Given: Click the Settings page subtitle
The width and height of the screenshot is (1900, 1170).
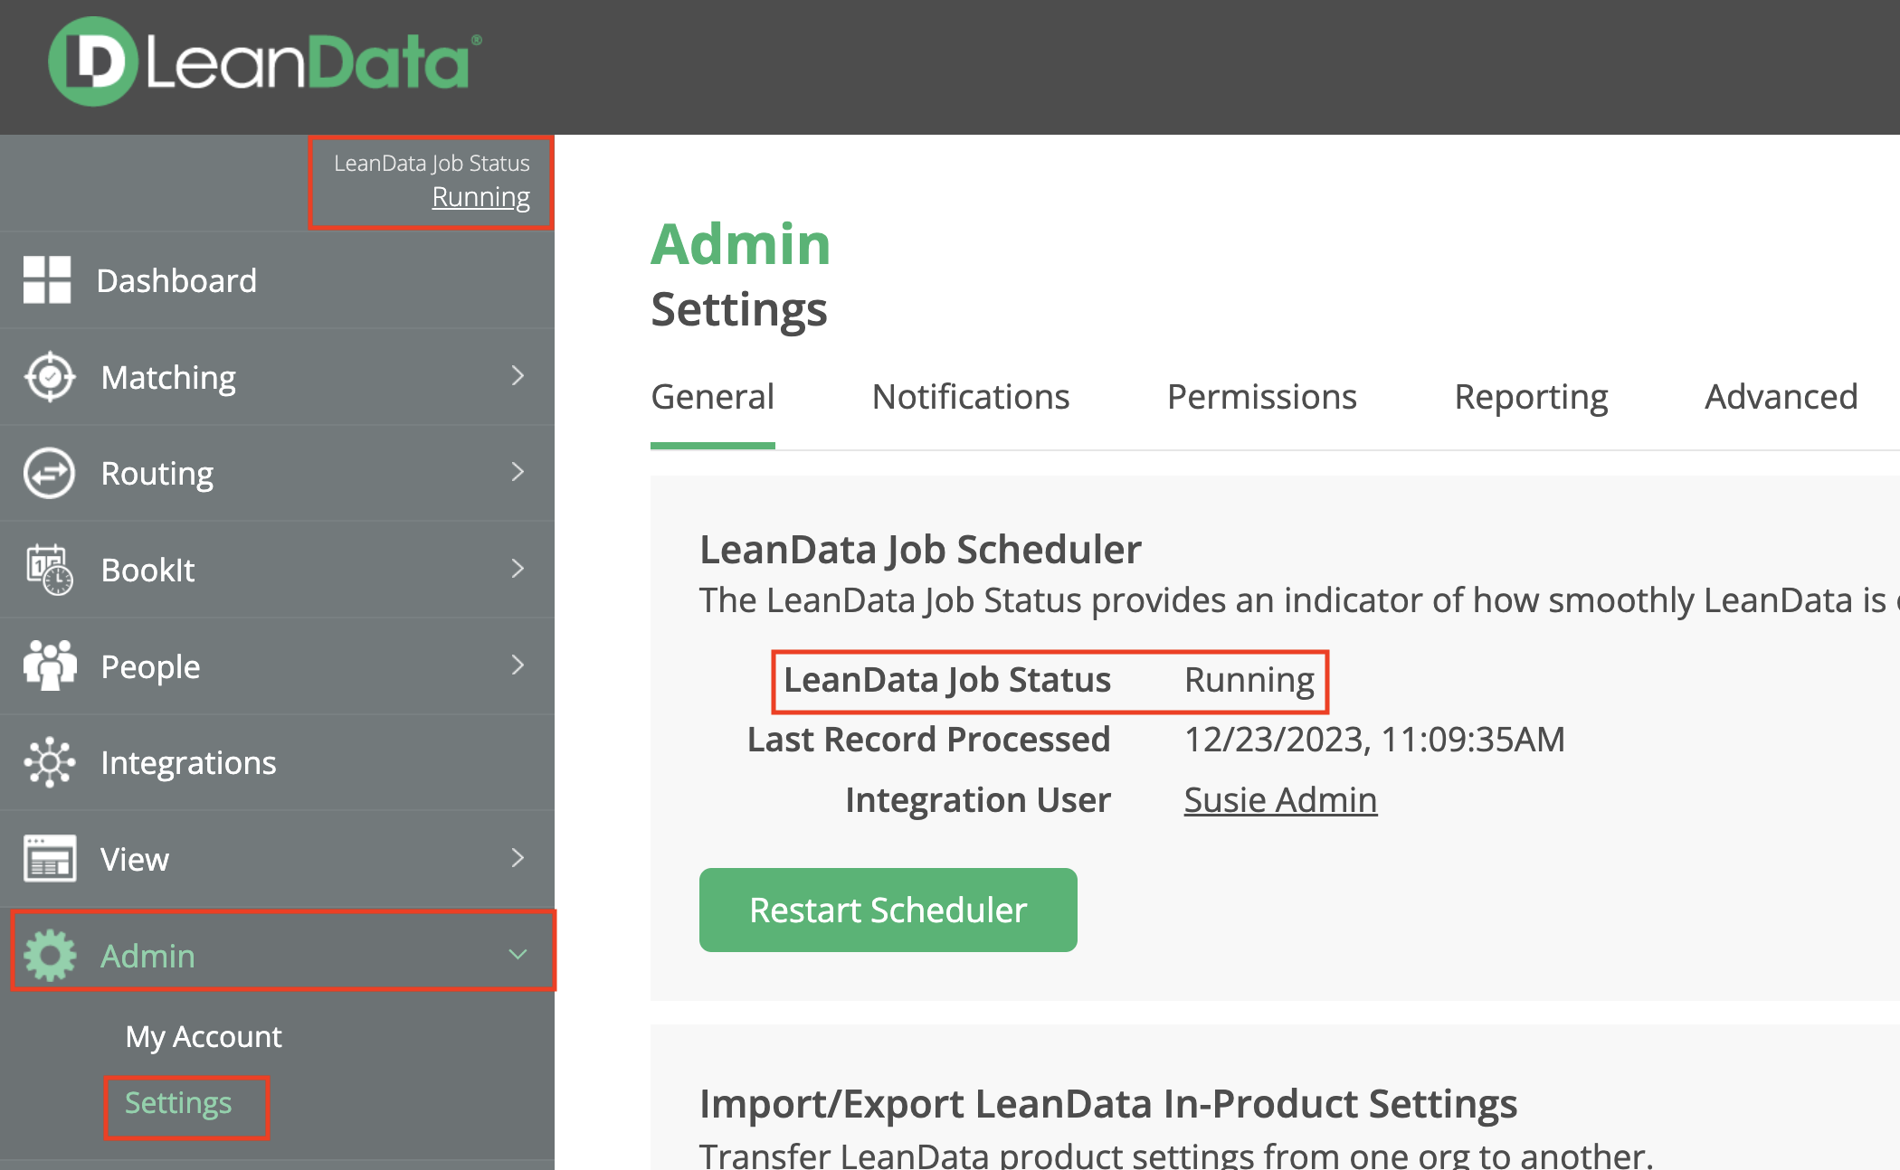Looking at the screenshot, I should (739, 309).
